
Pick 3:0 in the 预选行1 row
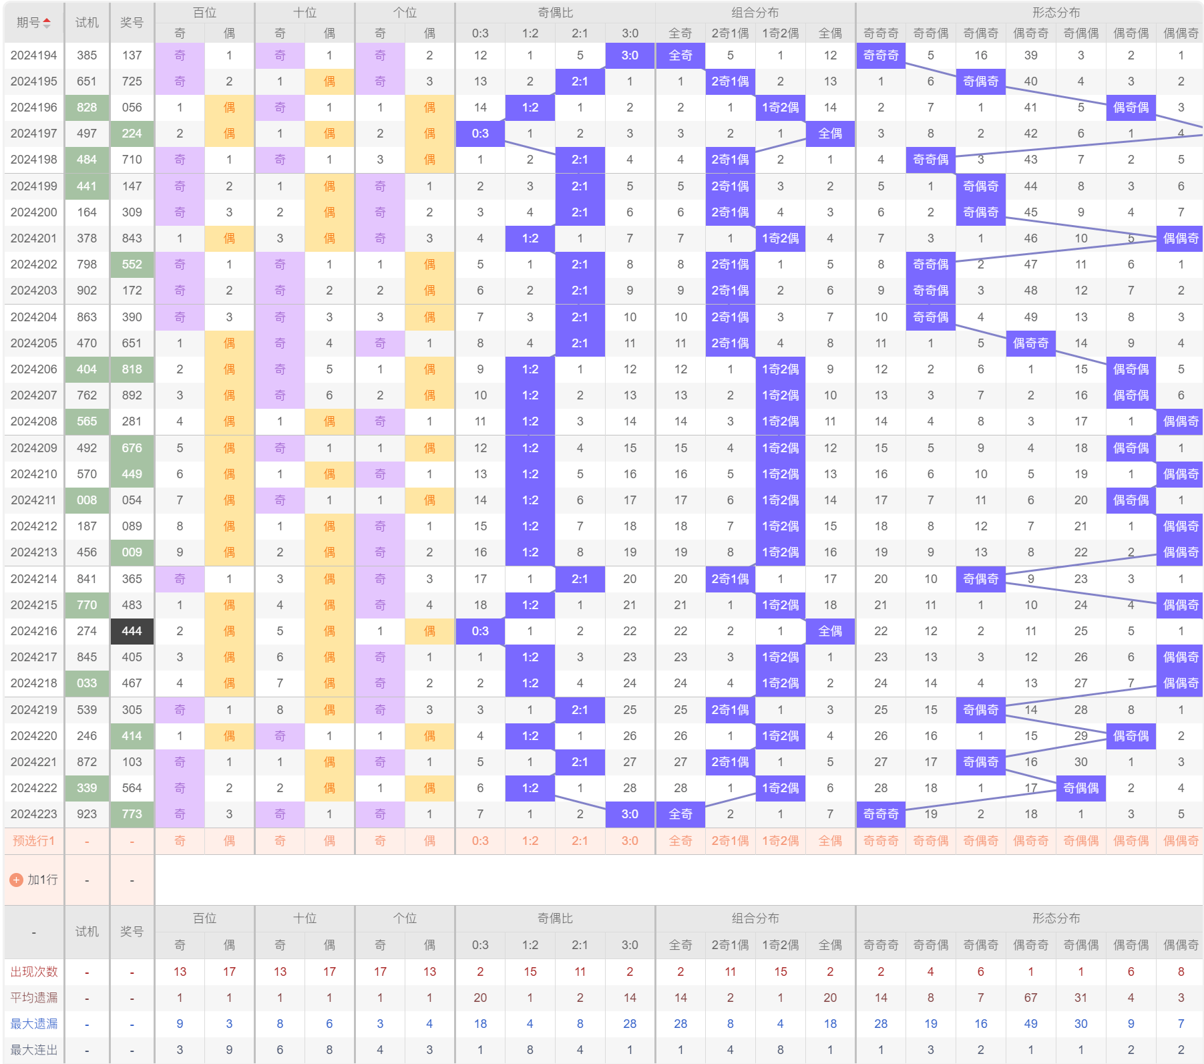(630, 841)
